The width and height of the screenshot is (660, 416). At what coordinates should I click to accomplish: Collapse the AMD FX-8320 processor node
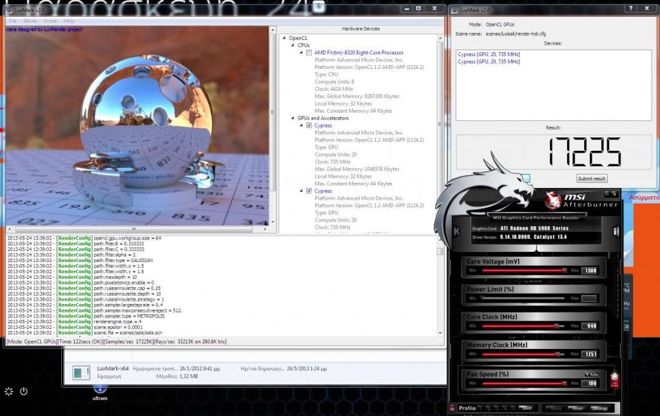tap(302, 53)
